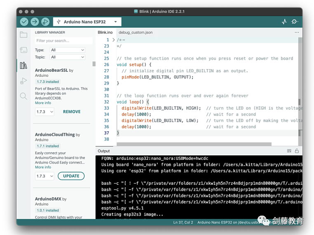Expand the folded comment on line 1
The image size is (314, 235).
pos(113,40)
